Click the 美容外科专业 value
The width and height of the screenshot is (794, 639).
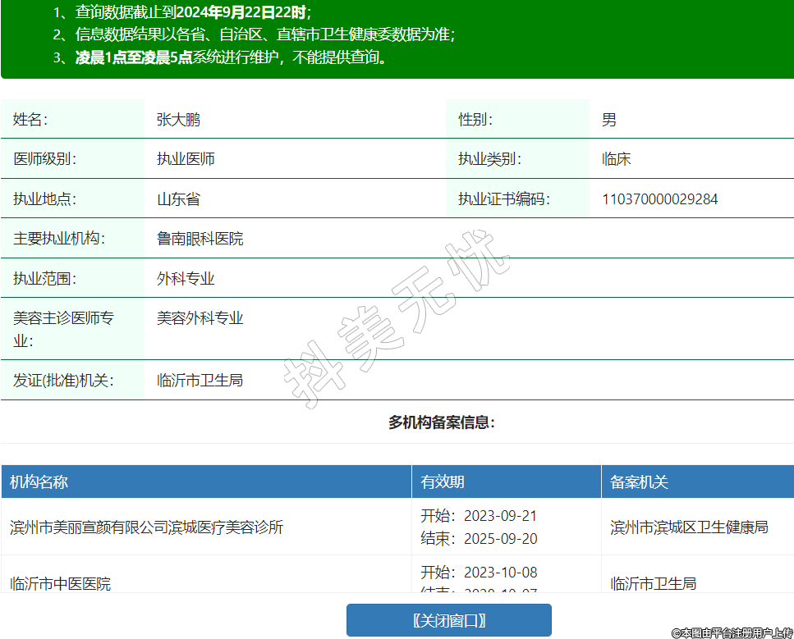[x=200, y=318]
